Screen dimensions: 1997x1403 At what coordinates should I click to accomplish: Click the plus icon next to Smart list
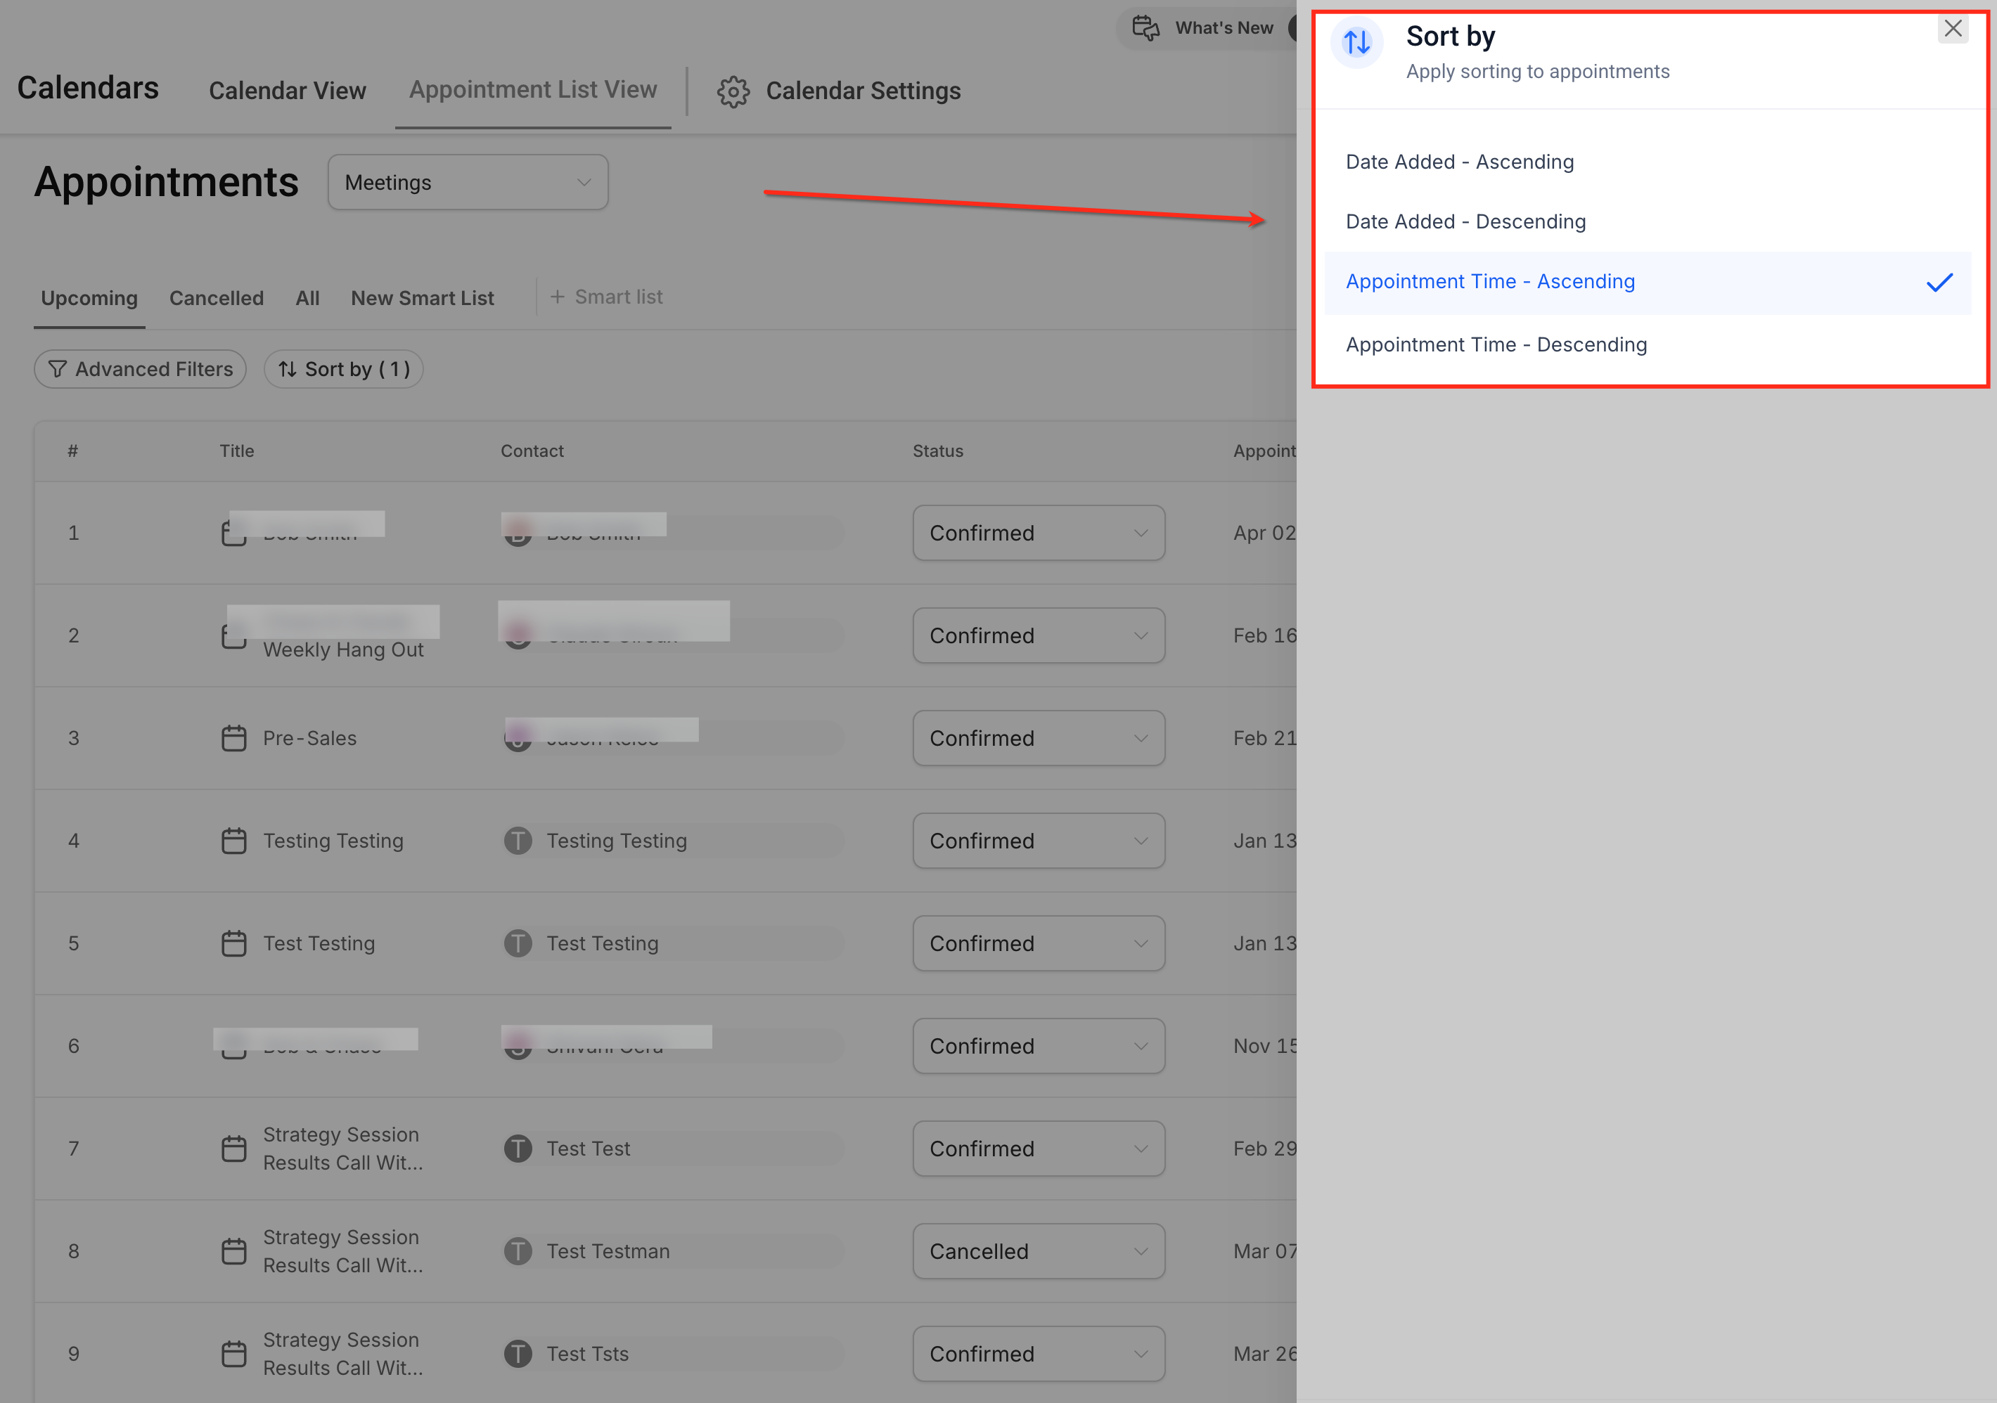[558, 297]
